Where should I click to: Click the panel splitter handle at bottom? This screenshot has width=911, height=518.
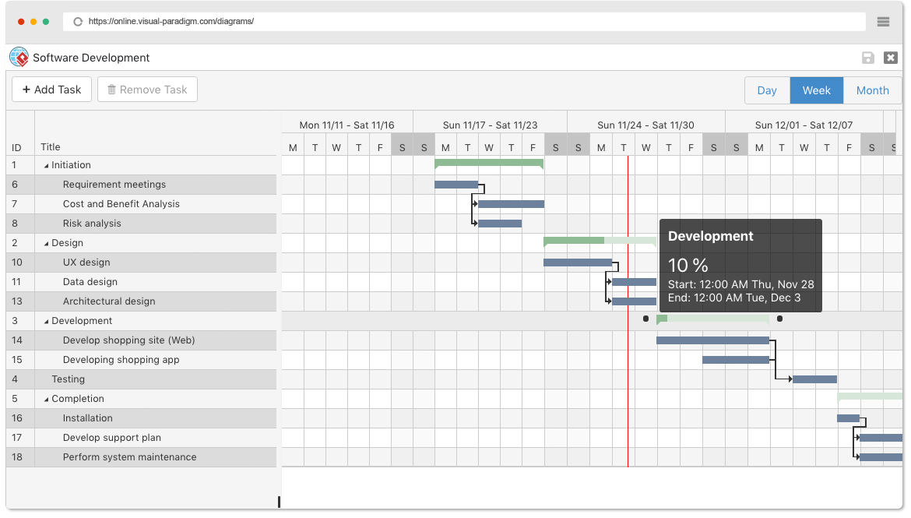279,502
